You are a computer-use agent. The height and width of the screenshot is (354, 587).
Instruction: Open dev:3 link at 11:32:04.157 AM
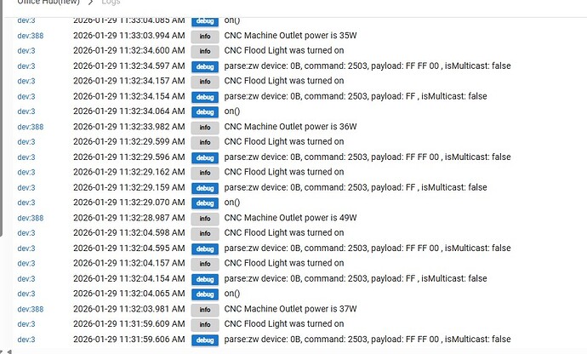tap(26, 263)
